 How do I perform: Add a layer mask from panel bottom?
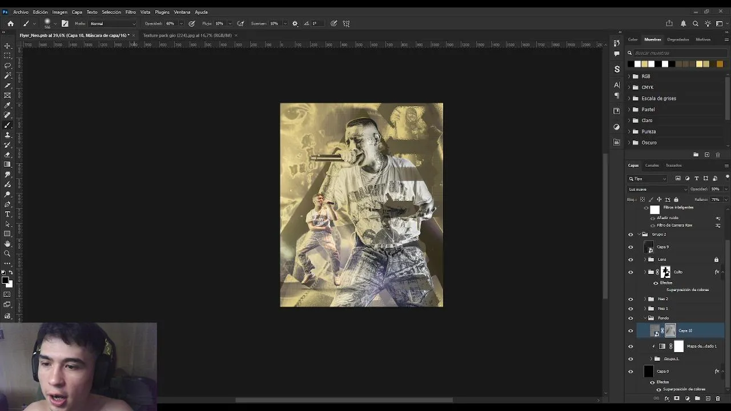point(677,398)
